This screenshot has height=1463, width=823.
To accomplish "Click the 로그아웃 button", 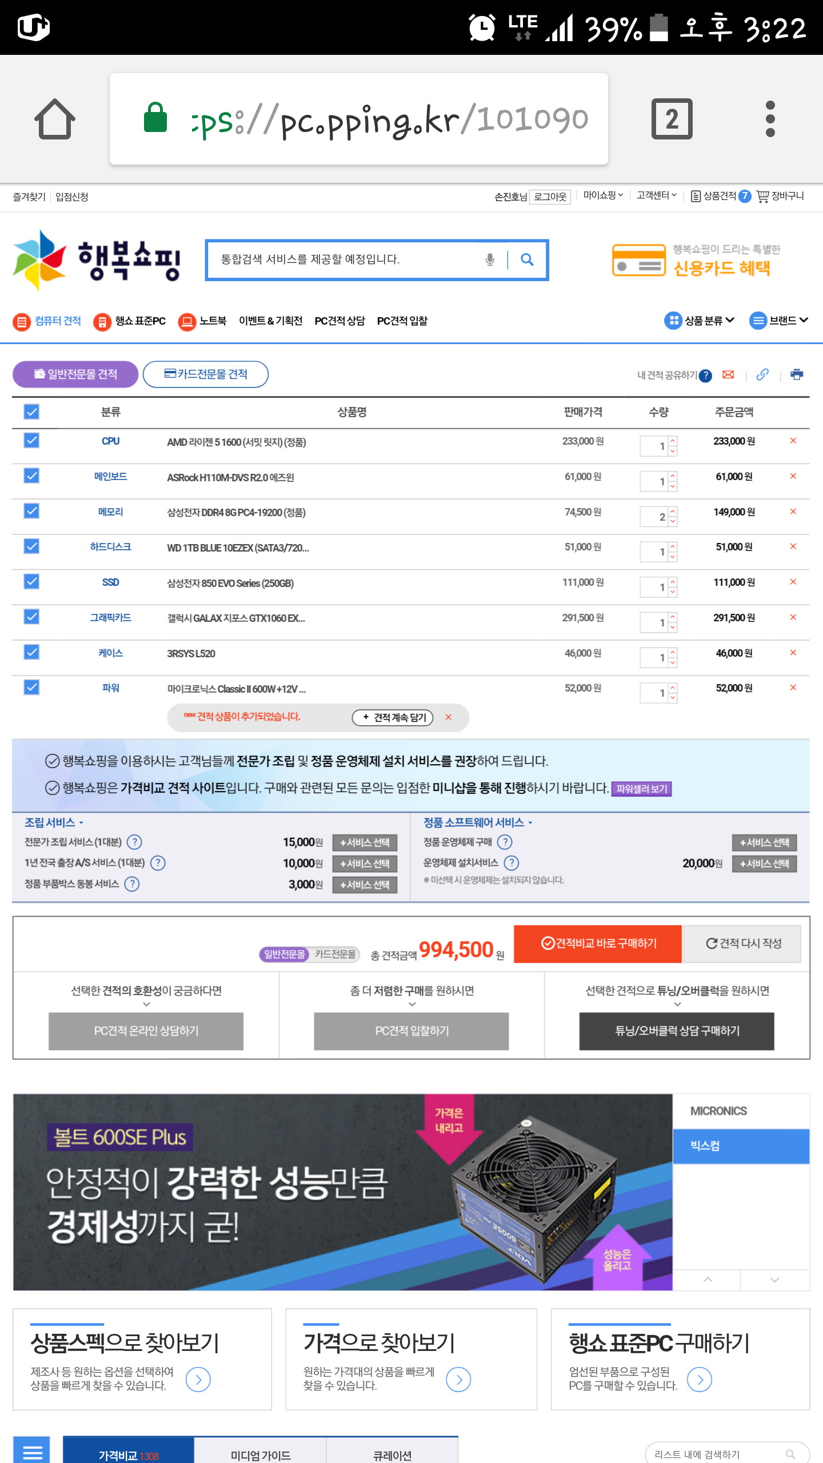I will [550, 197].
